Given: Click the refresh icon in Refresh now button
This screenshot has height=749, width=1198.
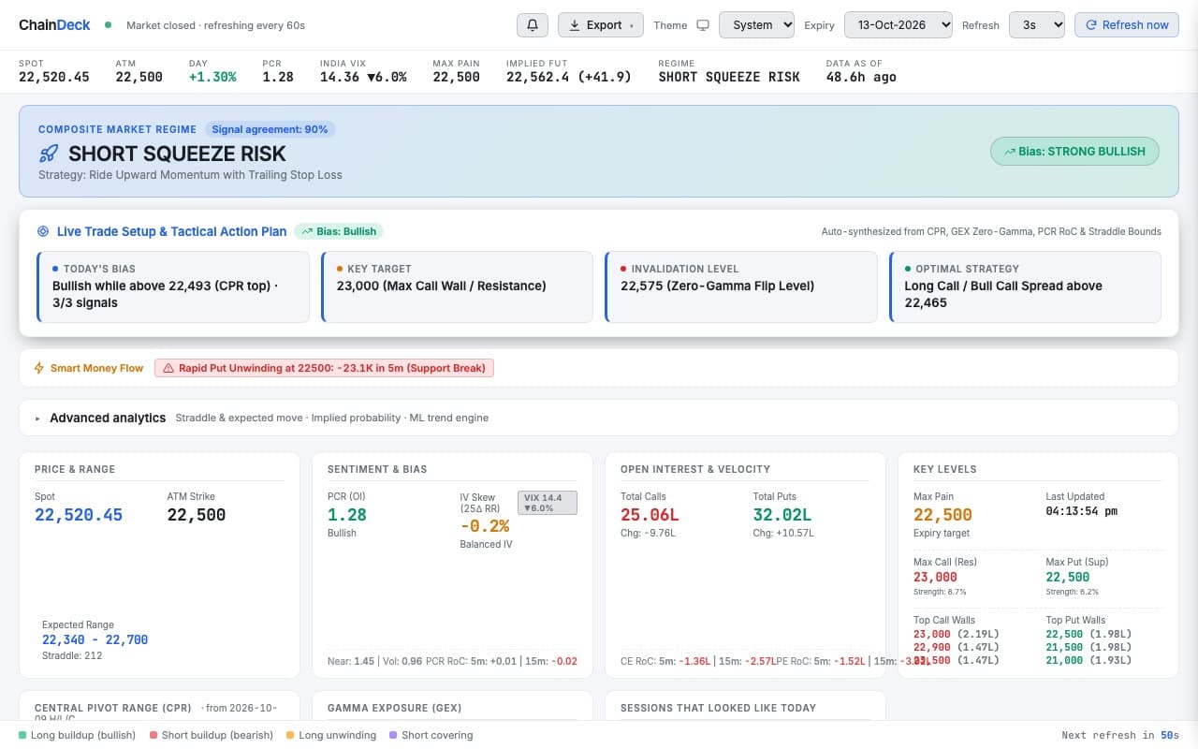Looking at the screenshot, I should pyautogui.click(x=1091, y=25).
